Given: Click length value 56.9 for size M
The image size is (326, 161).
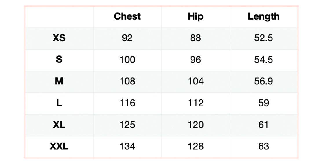Looking at the screenshot, I should [263, 82].
